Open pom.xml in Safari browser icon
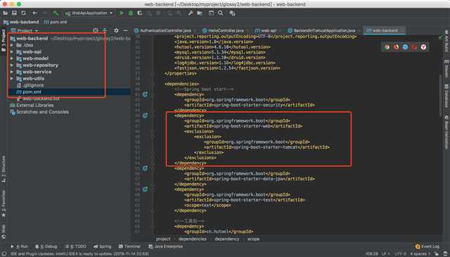 pyautogui.click(x=405, y=47)
